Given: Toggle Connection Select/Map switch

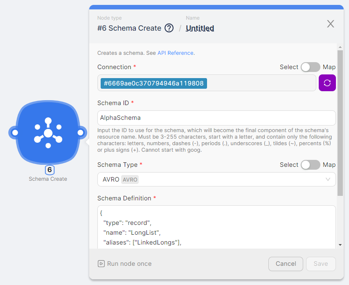Looking at the screenshot, I should click(310, 67).
